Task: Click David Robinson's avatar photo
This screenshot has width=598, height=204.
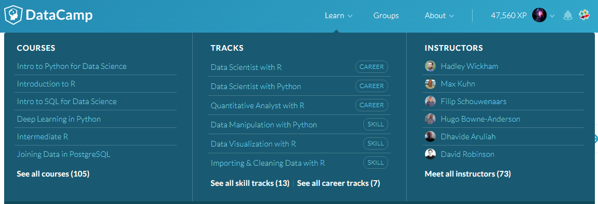Action: point(430,154)
